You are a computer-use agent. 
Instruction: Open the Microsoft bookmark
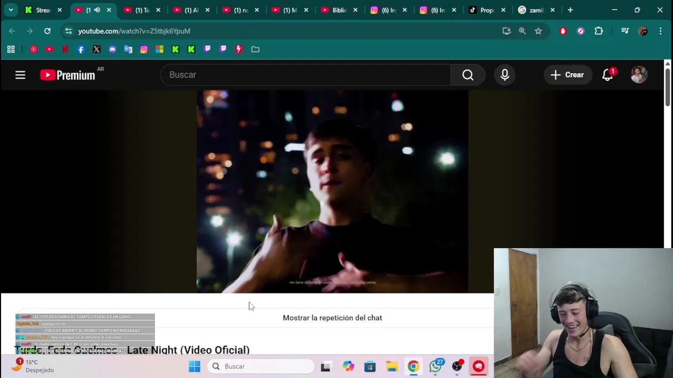pyautogui.click(x=159, y=49)
